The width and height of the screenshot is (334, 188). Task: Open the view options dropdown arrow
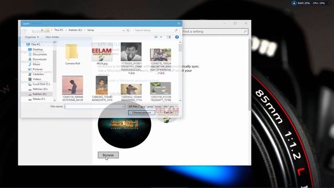161,37
